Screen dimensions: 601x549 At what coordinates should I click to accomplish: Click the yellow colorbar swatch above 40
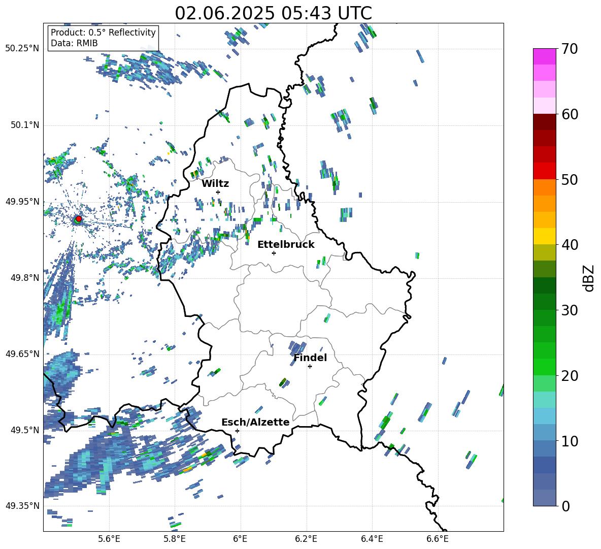coord(544,236)
